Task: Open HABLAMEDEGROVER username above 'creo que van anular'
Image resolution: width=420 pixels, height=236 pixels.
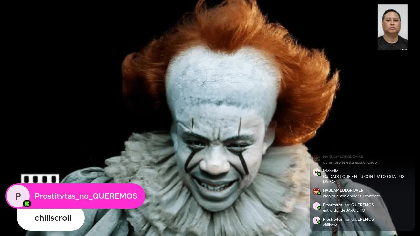Action: (343, 190)
